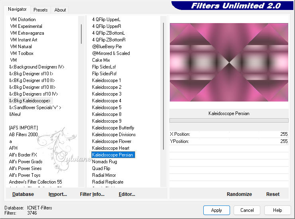This screenshot has width=295, height=219.
Task: Click the filter preview image
Action: point(229,62)
